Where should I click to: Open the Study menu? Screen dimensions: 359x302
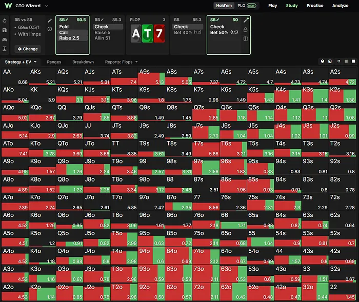(292, 6)
